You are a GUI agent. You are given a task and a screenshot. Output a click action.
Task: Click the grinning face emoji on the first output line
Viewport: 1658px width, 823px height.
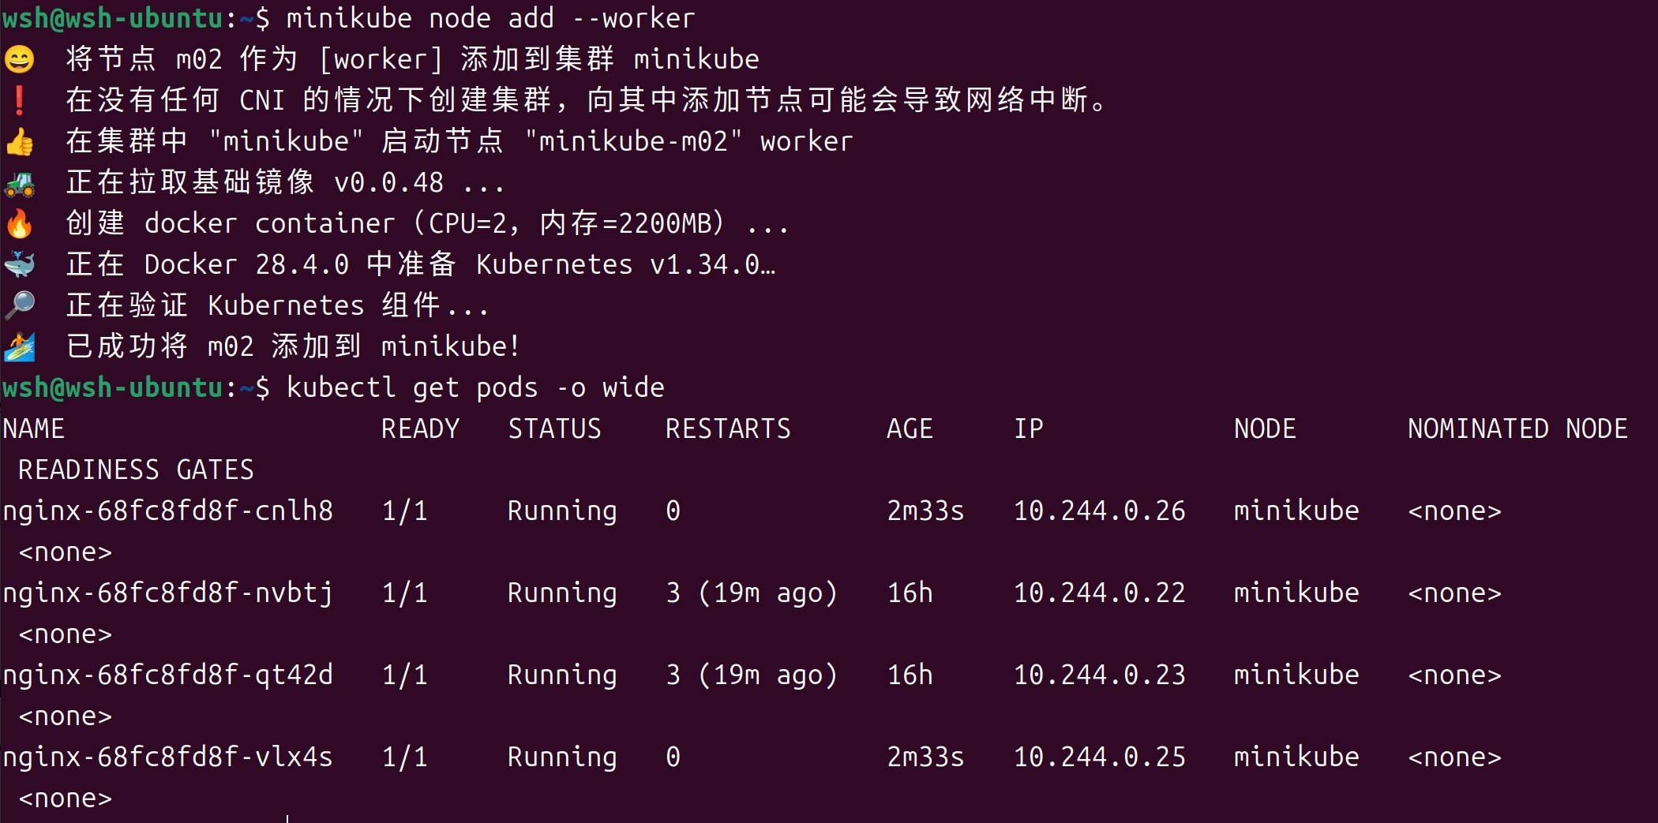pyautogui.click(x=19, y=59)
